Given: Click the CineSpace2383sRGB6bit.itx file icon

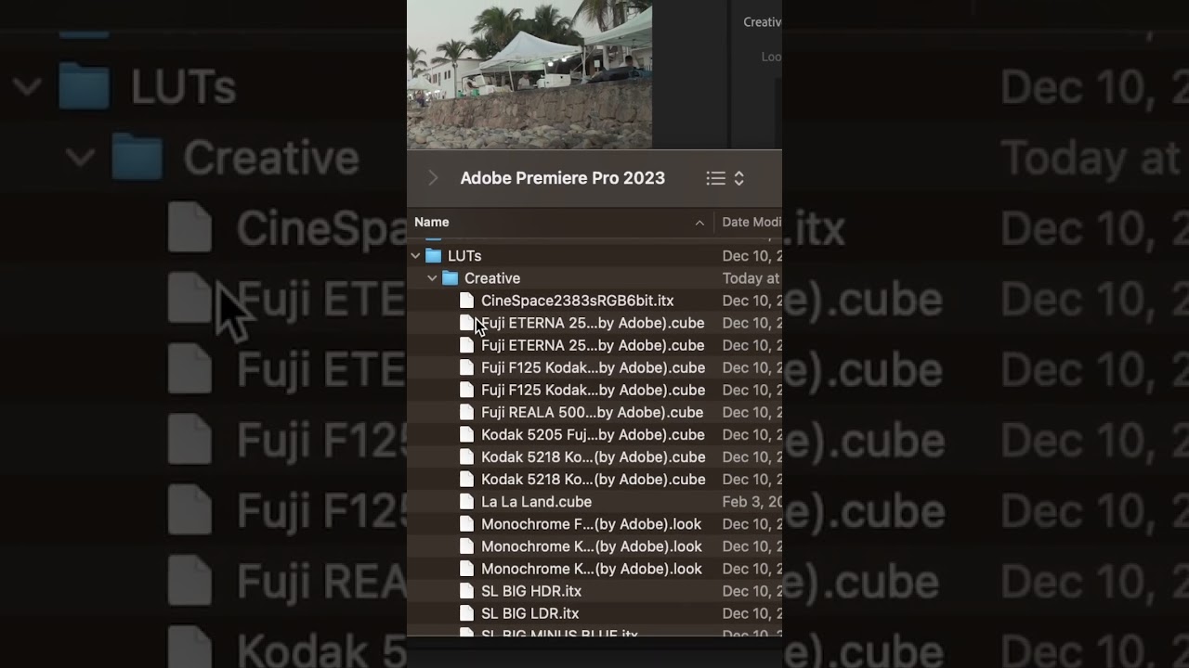Looking at the screenshot, I should 466,301.
